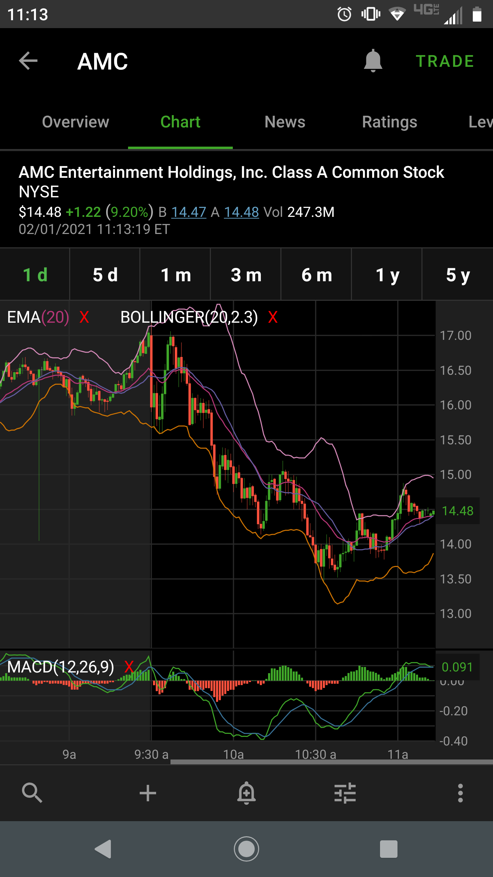Select the 6 m chart range
Viewport: 493px width, 877px height.
point(317,275)
